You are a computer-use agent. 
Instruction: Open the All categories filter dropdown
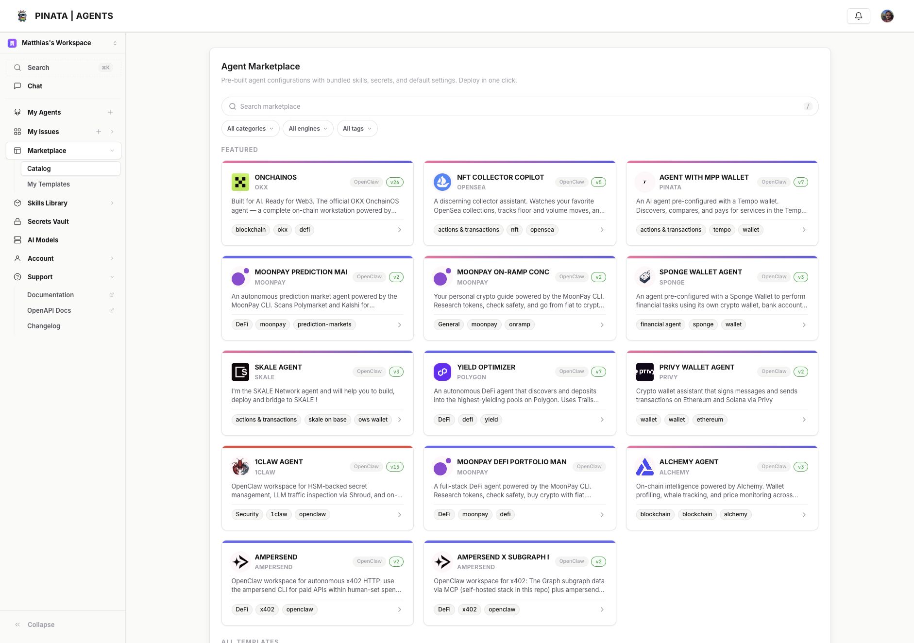point(251,129)
